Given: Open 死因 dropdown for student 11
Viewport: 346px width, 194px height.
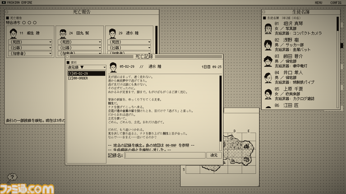Looking at the screenshot, I should click(x=30, y=42).
